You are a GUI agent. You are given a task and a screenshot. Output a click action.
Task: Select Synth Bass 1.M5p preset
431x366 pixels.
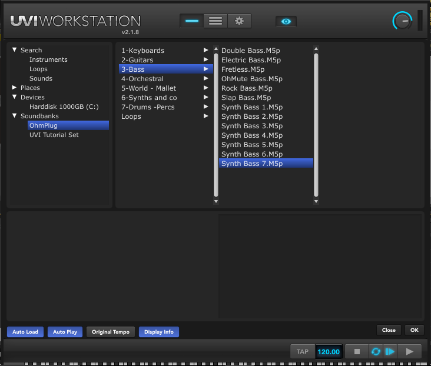(266, 107)
